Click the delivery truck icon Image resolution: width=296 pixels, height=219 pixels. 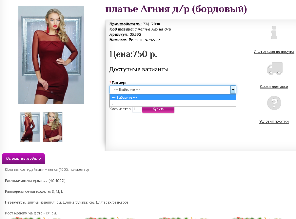coord(274,69)
